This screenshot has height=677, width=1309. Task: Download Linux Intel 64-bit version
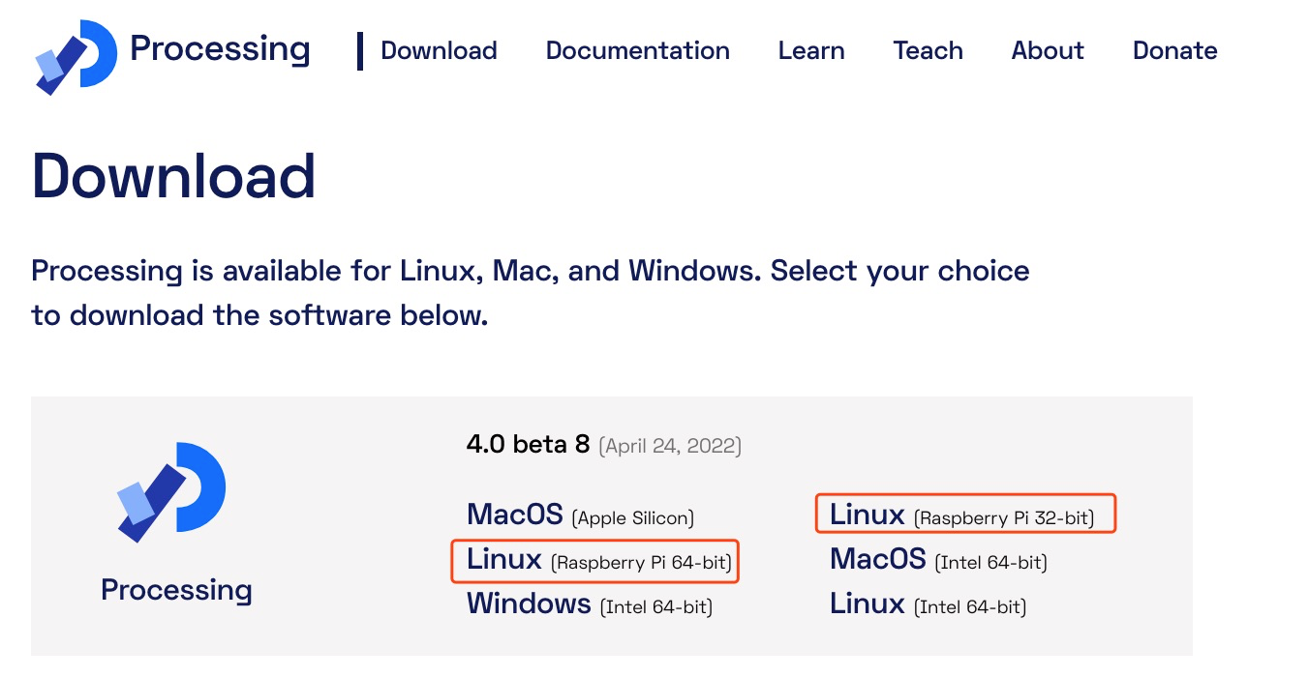point(928,604)
